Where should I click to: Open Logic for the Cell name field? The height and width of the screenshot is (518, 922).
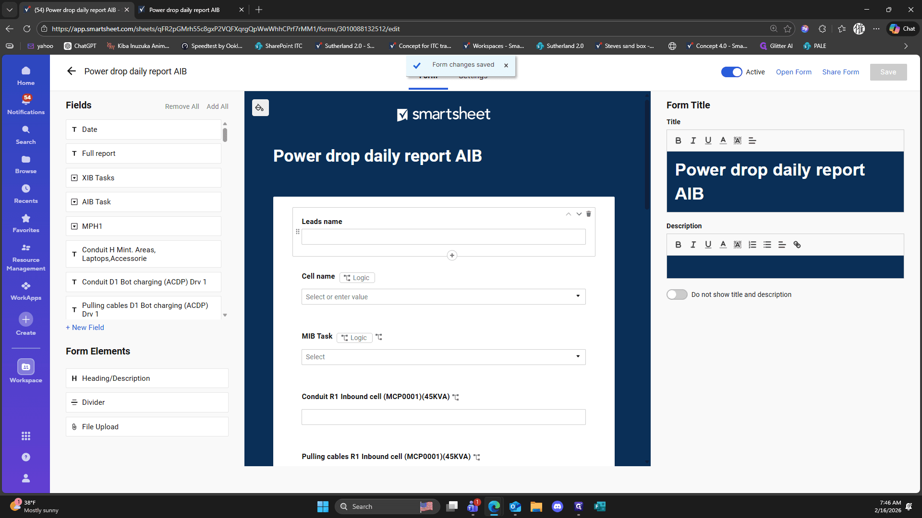tap(357, 278)
